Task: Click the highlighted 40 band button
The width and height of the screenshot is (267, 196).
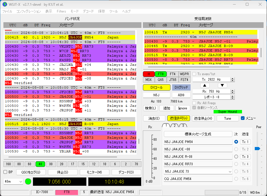Action: point(40,164)
